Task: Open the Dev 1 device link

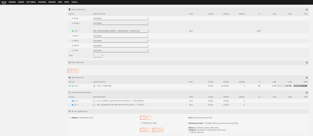Action: tap(76, 105)
